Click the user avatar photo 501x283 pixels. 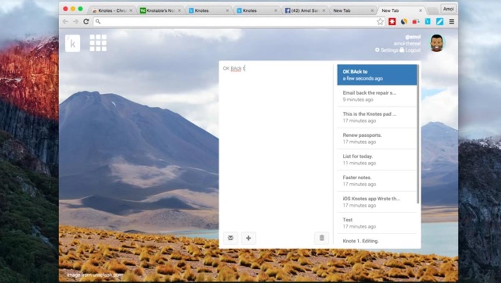click(437, 43)
